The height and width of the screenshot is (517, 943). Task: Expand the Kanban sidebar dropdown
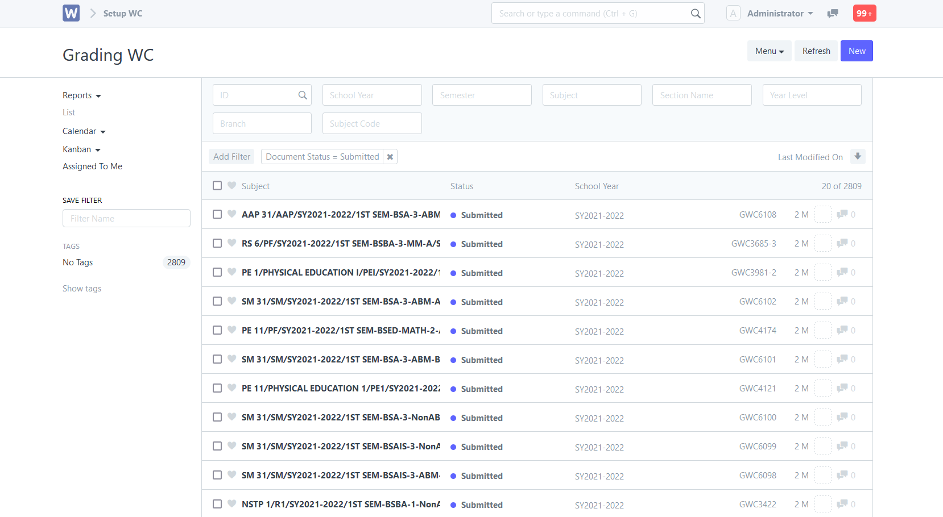[81, 149]
